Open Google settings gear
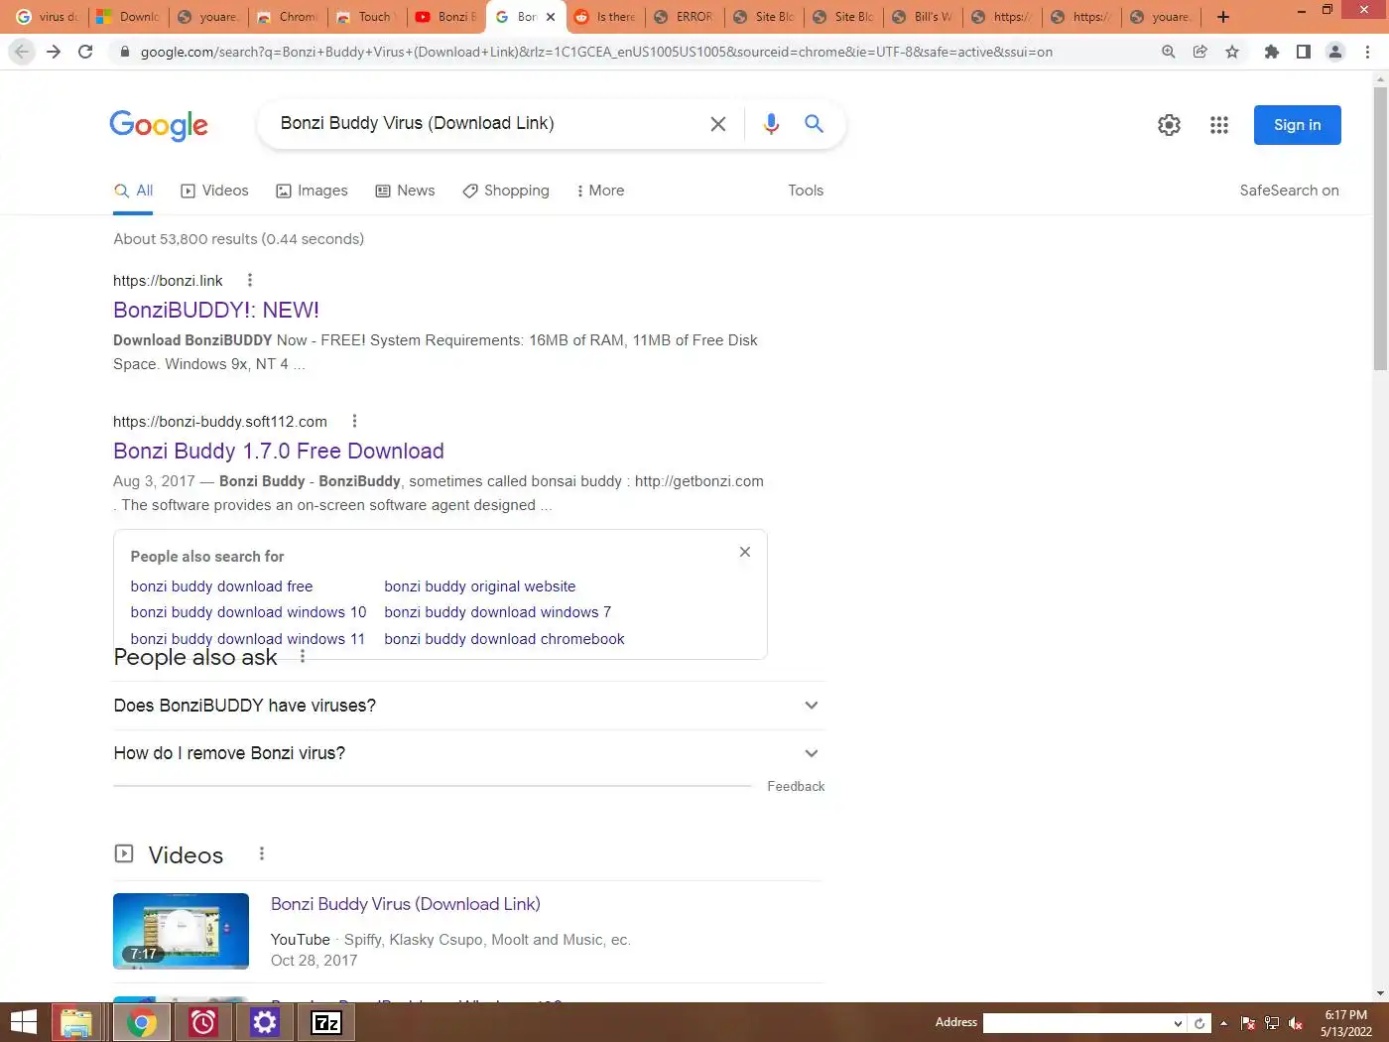The width and height of the screenshot is (1389, 1042). pyautogui.click(x=1169, y=125)
